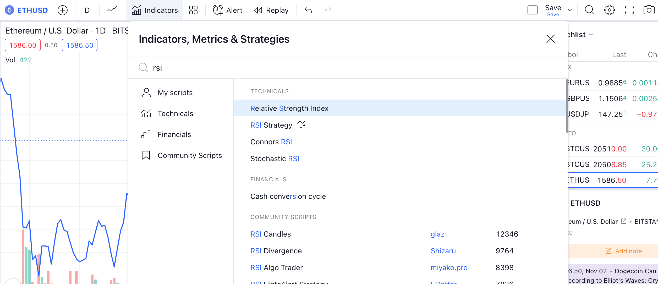Start bar Replay mode
This screenshot has width=658, height=284.
pos(271,10)
